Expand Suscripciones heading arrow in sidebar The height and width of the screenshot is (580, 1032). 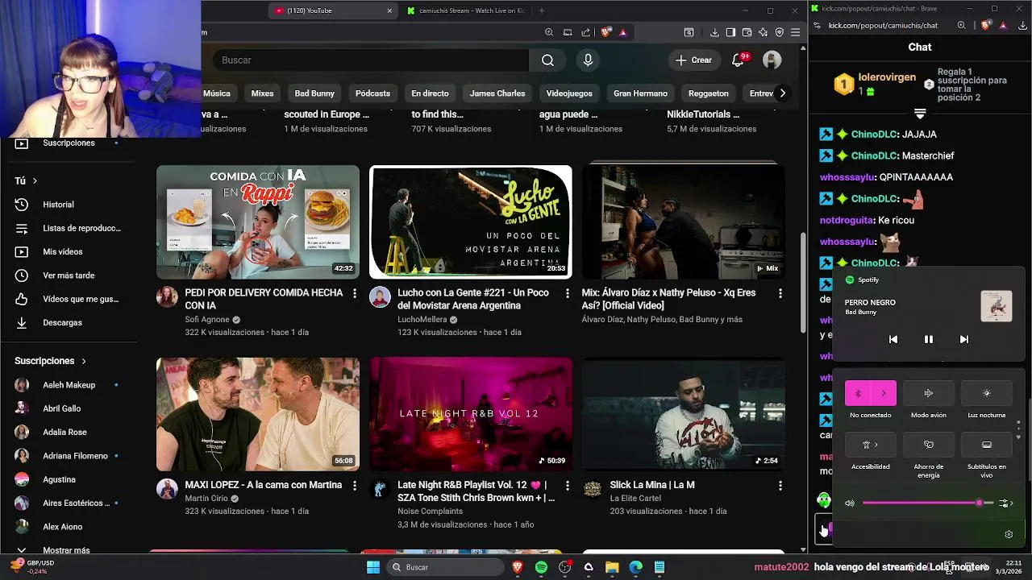[83, 361]
